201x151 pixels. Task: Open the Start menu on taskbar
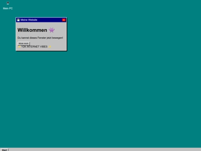(4, 150)
